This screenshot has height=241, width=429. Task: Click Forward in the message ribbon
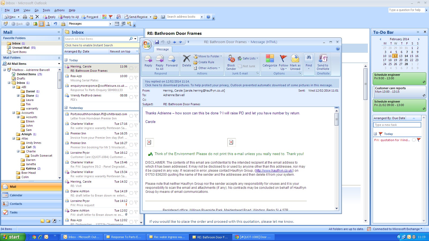pos(172,61)
